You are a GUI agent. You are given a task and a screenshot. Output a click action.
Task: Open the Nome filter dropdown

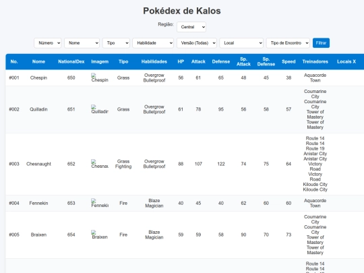coord(82,43)
